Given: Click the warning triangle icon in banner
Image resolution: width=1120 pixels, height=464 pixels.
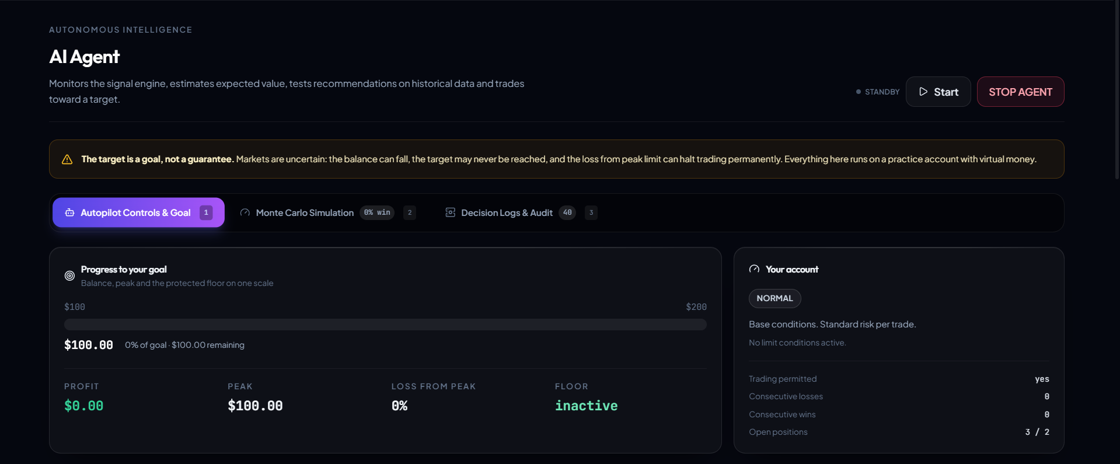Looking at the screenshot, I should pos(67,159).
